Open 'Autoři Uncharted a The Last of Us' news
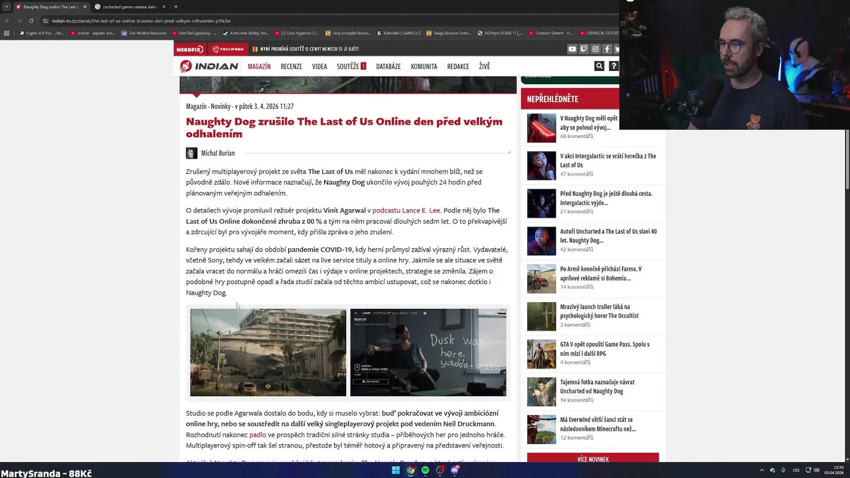 pyautogui.click(x=608, y=236)
